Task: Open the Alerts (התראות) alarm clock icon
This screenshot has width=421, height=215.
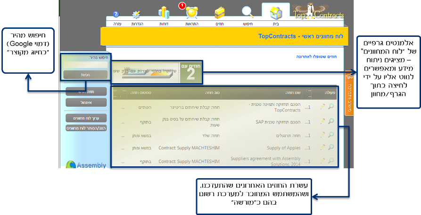Action: 192,12
